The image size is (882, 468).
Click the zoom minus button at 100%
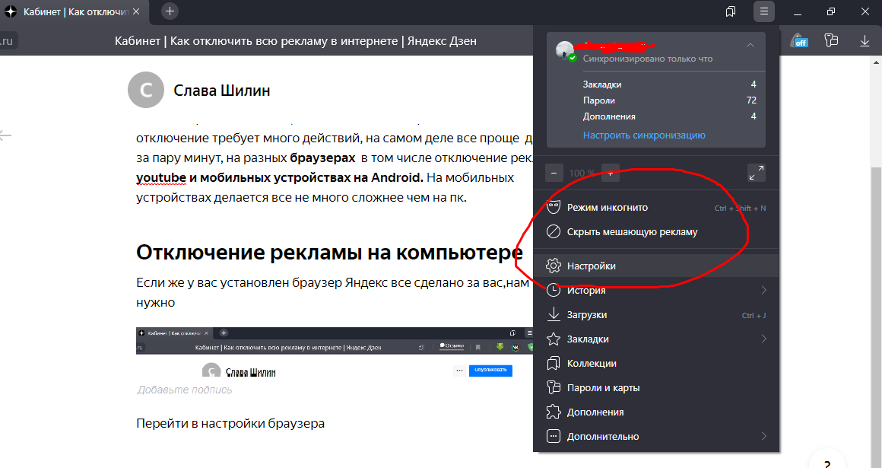[x=554, y=173]
